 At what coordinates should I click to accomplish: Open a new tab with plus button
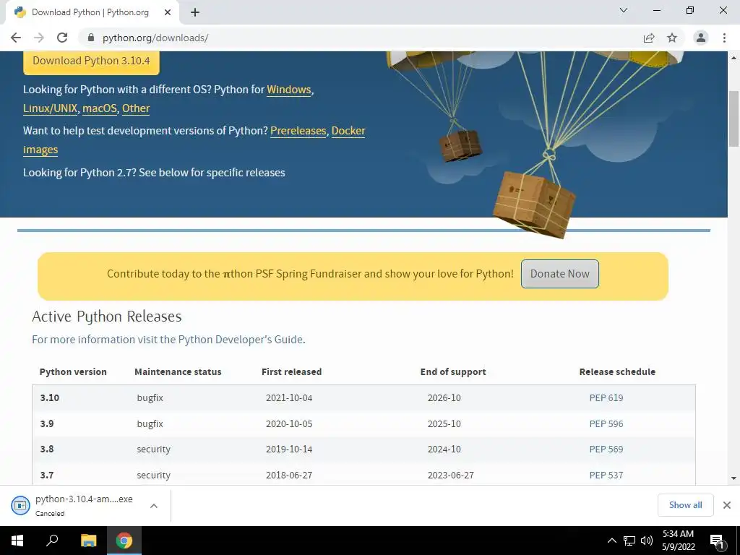click(195, 12)
